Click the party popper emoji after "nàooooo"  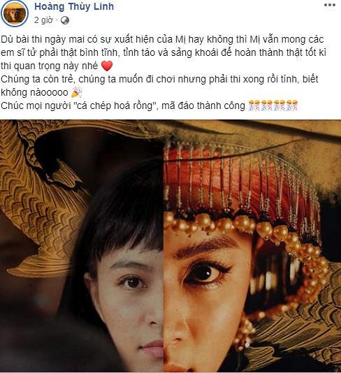click(77, 92)
